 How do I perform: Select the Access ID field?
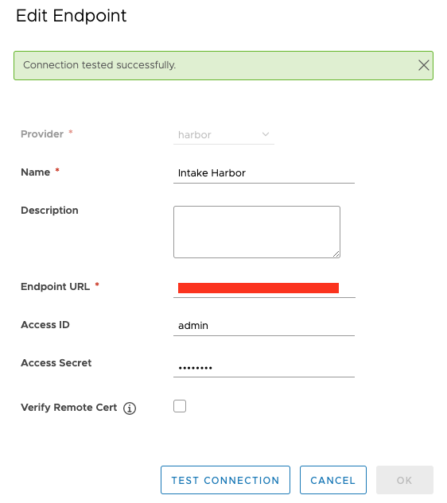tap(263, 326)
